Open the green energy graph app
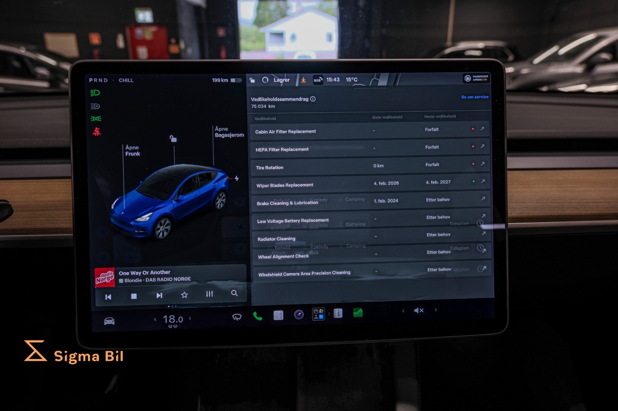Image resolution: width=618 pixels, height=411 pixels. (x=358, y=312)
